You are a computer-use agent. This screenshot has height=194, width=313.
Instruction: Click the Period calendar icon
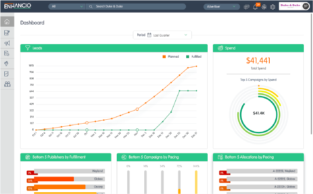click(x=149, y=35)
